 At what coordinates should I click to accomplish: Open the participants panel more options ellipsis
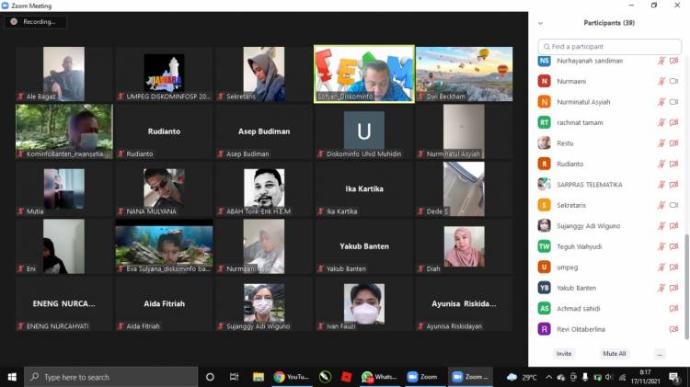pyautogui.click(x=660, y=354)
